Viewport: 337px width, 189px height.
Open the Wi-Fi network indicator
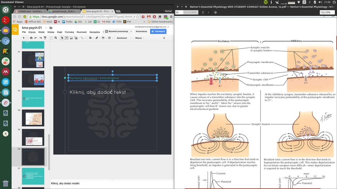click(x=298, y=2)
